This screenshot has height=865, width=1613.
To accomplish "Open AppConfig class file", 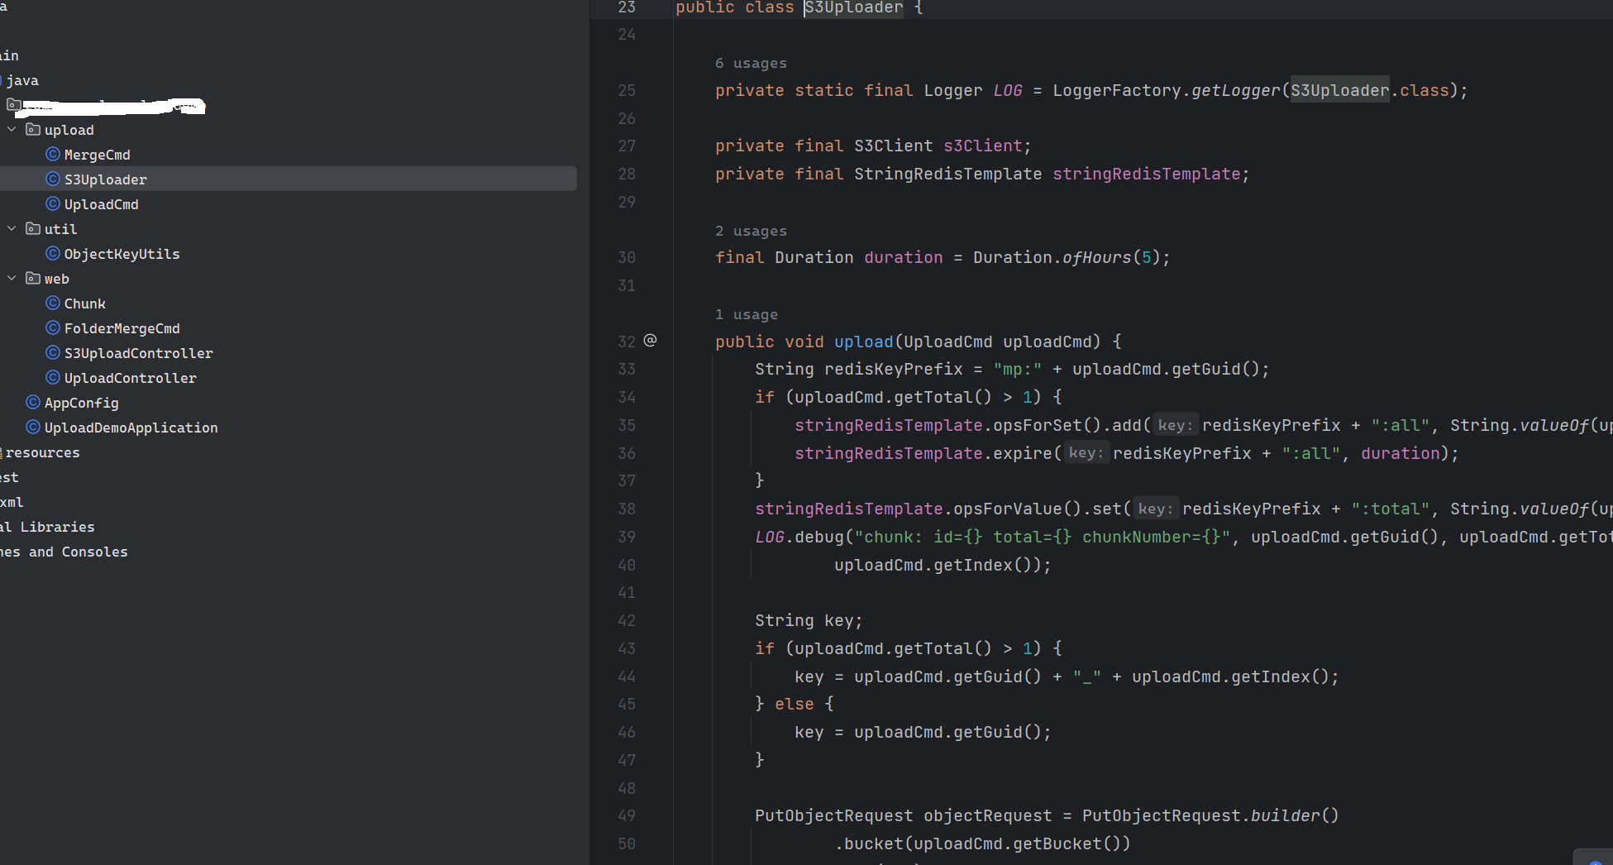I will pos(81,403).
